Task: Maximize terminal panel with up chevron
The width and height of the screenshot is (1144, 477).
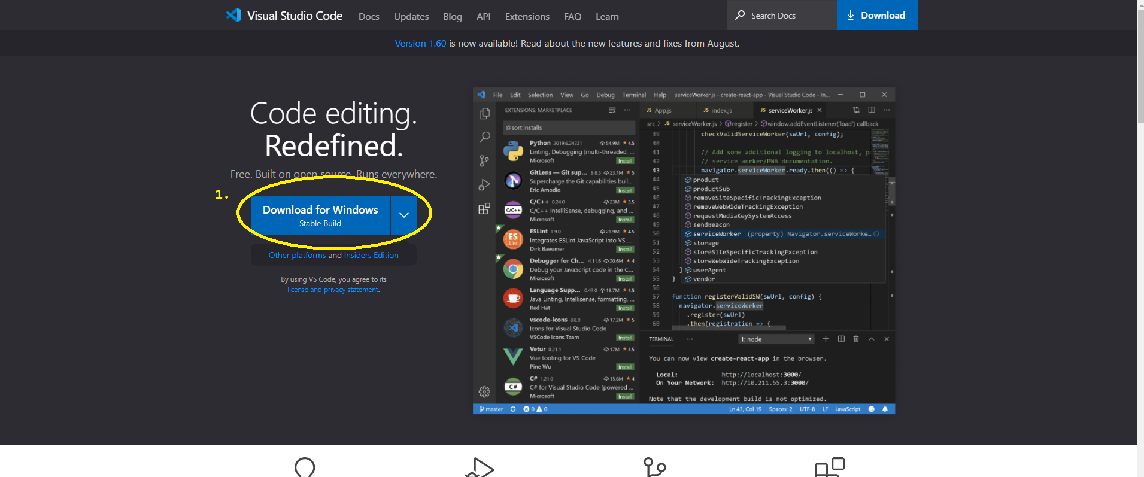Action: [872, 339]
